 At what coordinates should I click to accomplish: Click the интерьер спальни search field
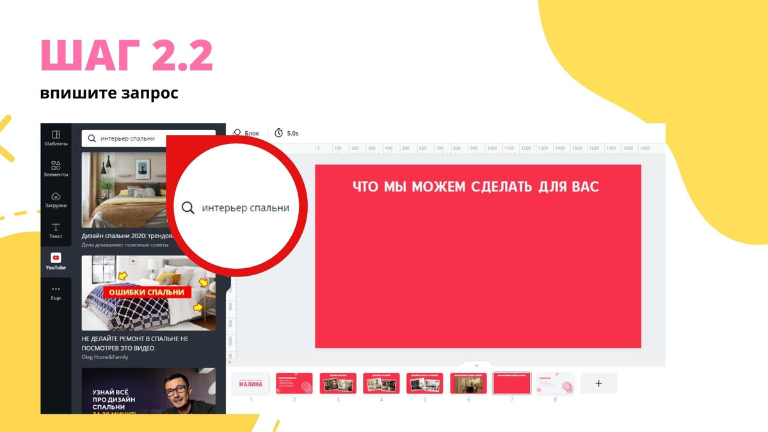[x=148, y=138]
